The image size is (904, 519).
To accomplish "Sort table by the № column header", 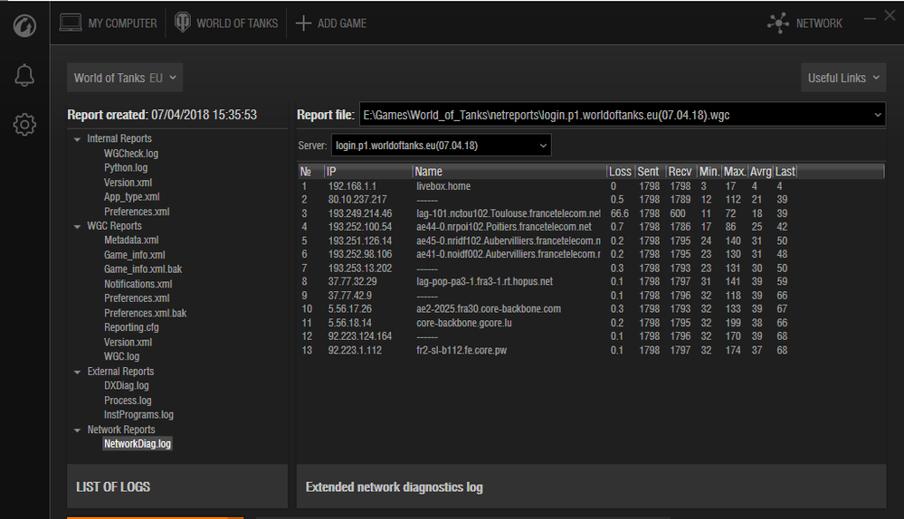I will pos(310,171).
